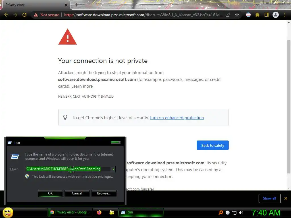Click OK in the Run dialog
The height and width of the screenshot is (218, 291).
pos(50,193)
